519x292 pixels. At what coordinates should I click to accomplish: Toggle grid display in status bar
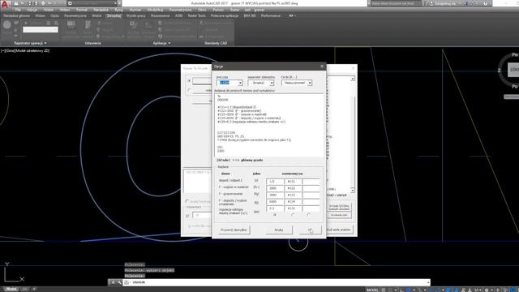pyautogui.click(x=384, y=290)
